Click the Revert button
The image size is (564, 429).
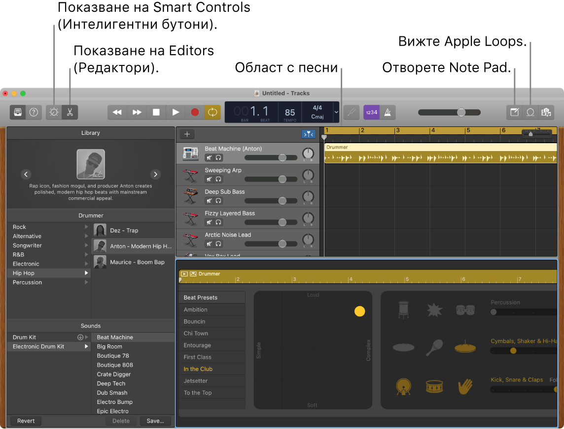point(25,421)
